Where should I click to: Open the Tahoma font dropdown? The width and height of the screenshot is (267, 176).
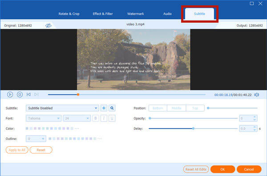click(44, 118)
